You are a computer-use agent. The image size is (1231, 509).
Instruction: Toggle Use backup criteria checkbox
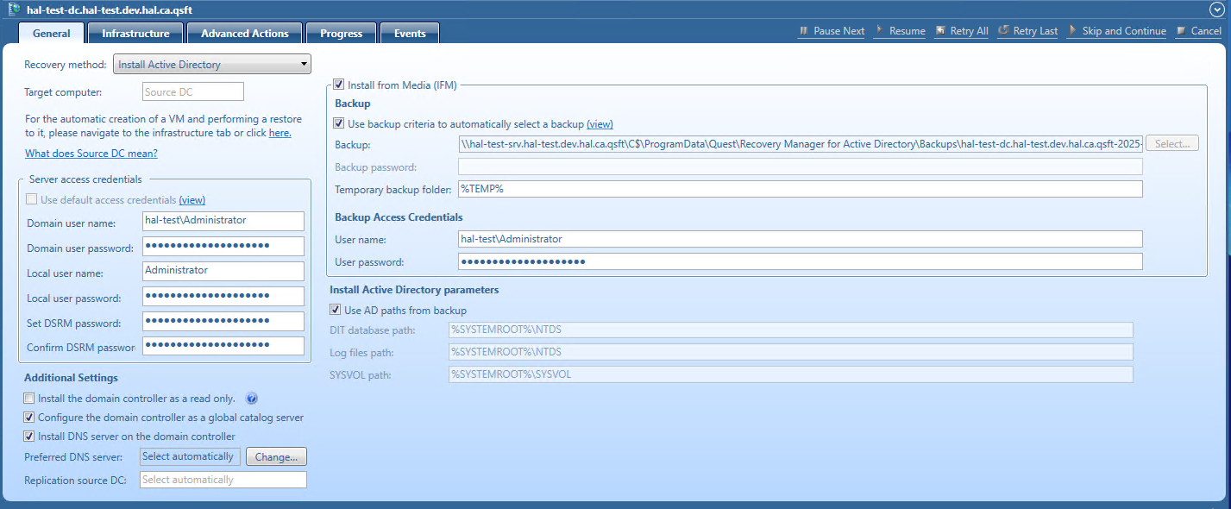pyautogui.click(x=338, y=123)
